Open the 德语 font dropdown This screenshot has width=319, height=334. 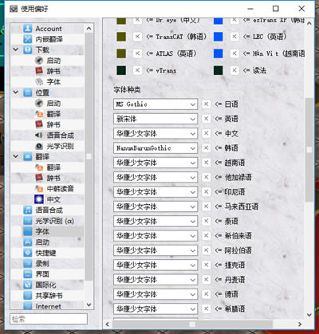tap(156, 294)
